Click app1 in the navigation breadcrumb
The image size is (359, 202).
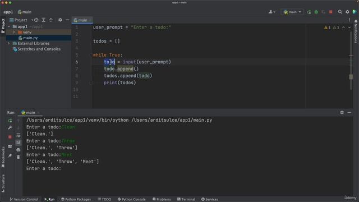(8, 12)
